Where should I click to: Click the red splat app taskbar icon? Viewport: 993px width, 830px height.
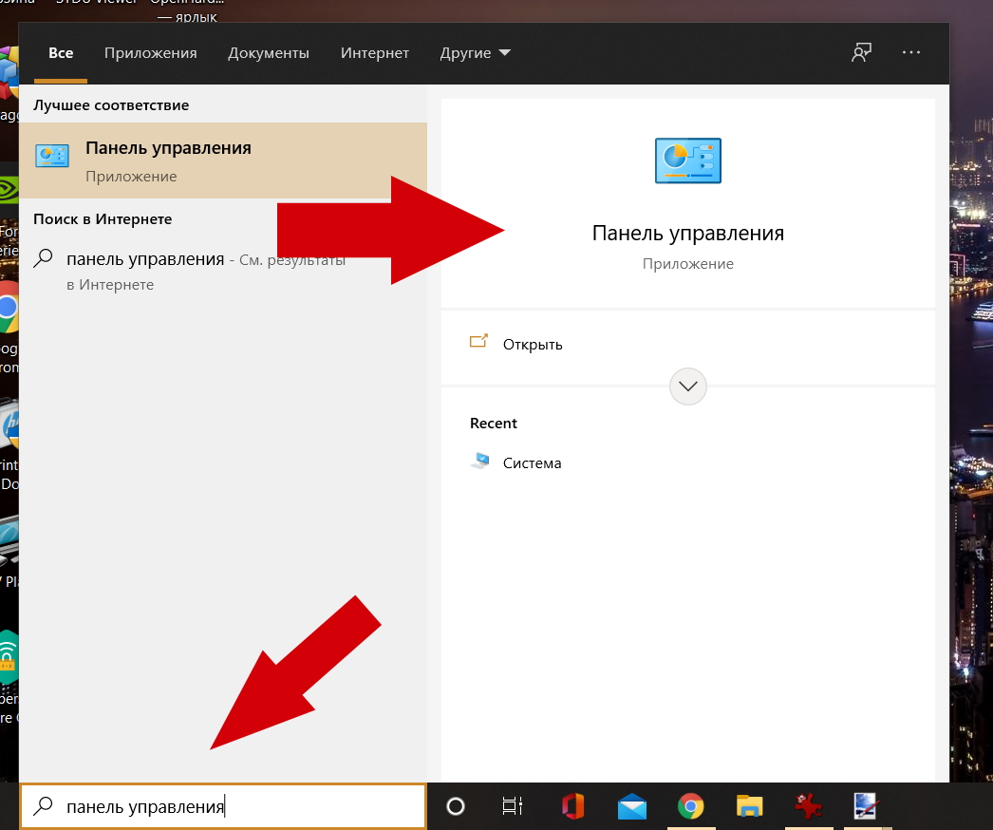(808, 806)
